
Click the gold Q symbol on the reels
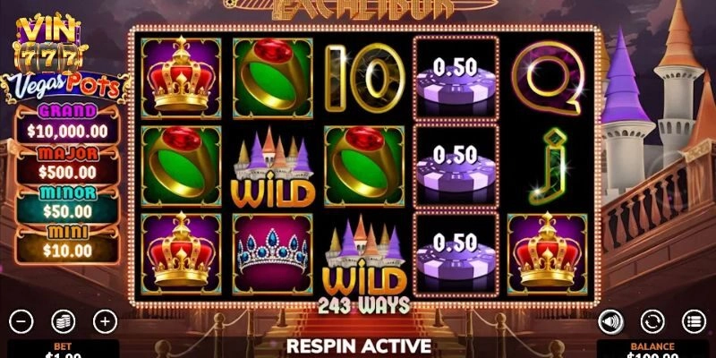pos(548,78)
